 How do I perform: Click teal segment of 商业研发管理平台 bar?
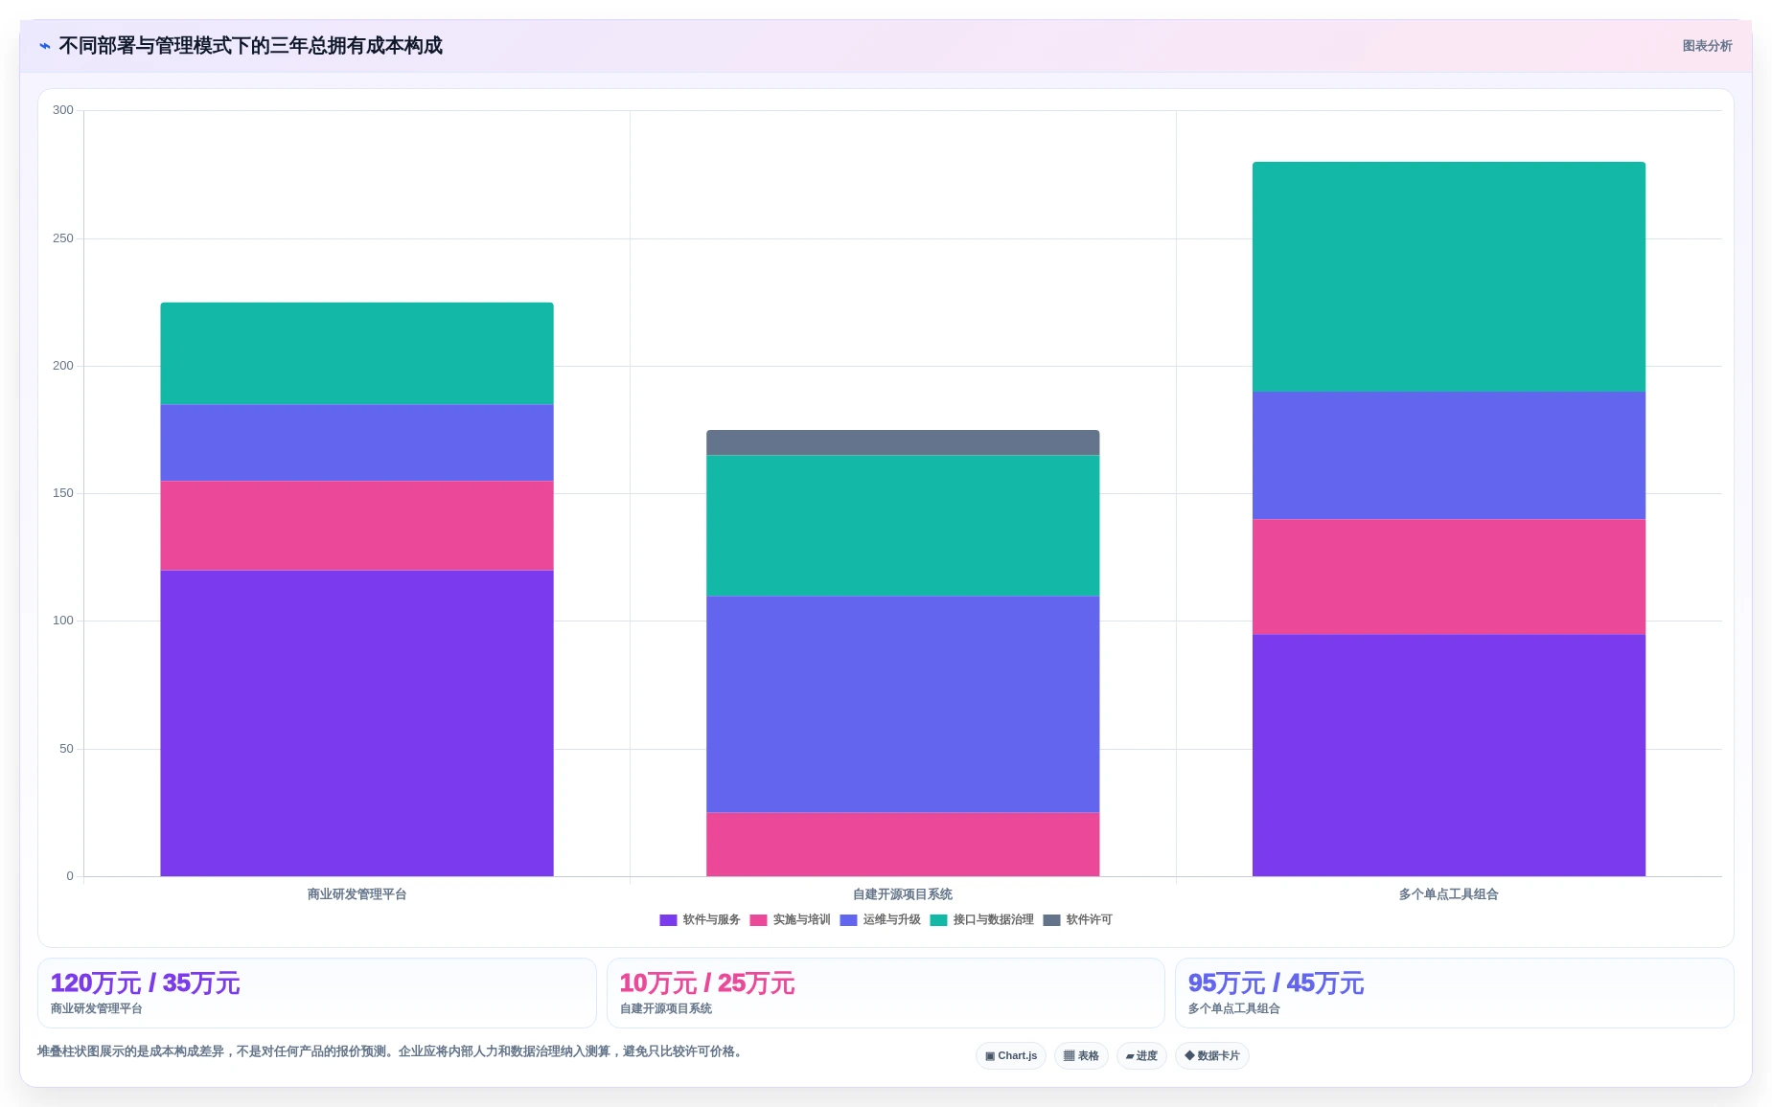357,353
